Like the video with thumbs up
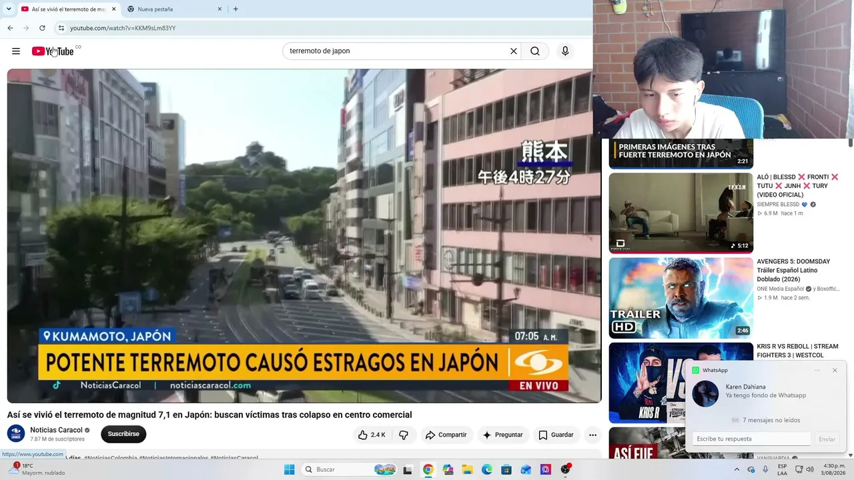 (x=372, y=435)
